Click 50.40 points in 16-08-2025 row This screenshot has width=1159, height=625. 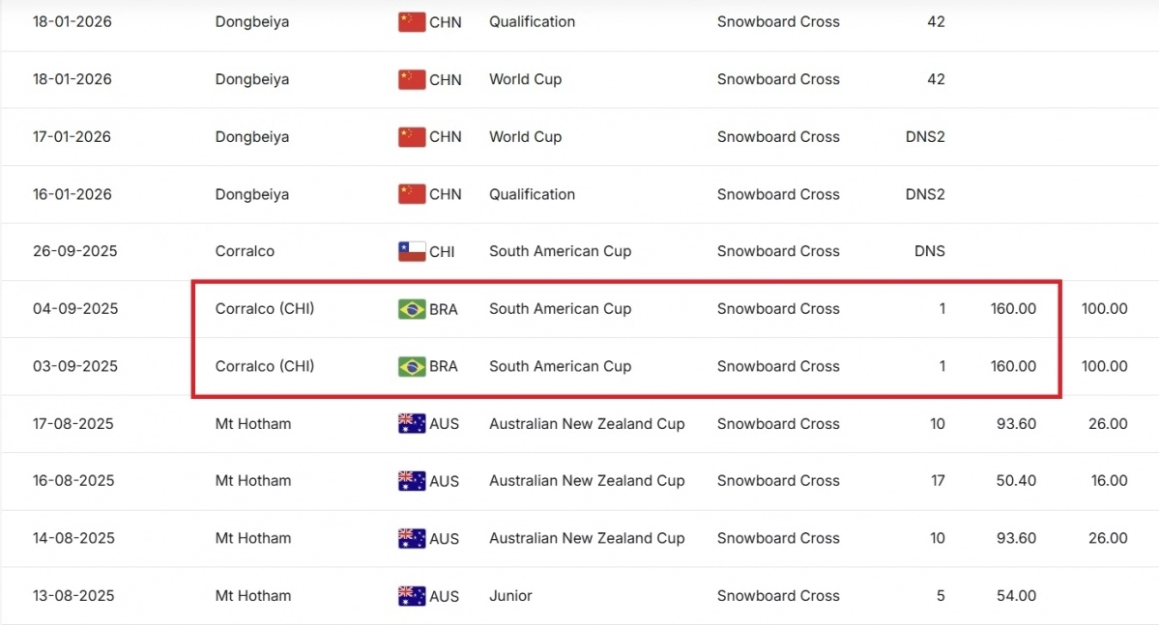pos(1014,481)
